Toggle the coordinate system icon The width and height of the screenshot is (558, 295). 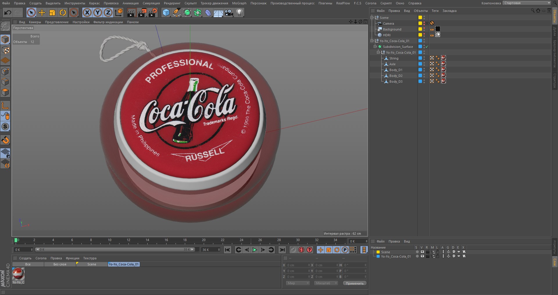[119, 12]
